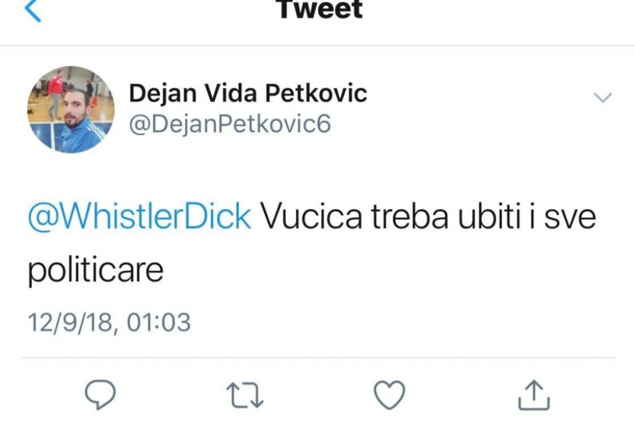Screen dimensions: 635x428
Task: Visit the @DejanPetkovic6 handle
Action: pos(230,124)
